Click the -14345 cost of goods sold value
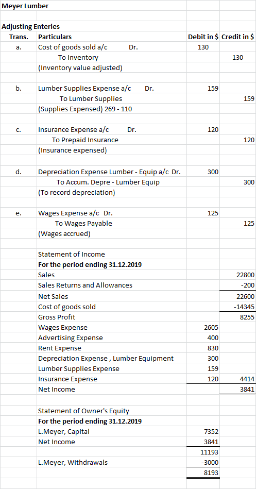 [245, 307]
